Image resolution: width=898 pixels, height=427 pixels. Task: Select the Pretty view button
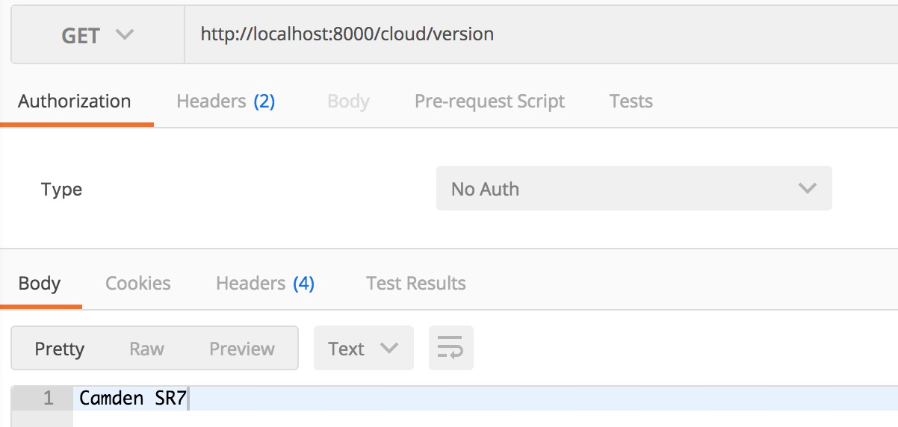(x=60, y=349)
